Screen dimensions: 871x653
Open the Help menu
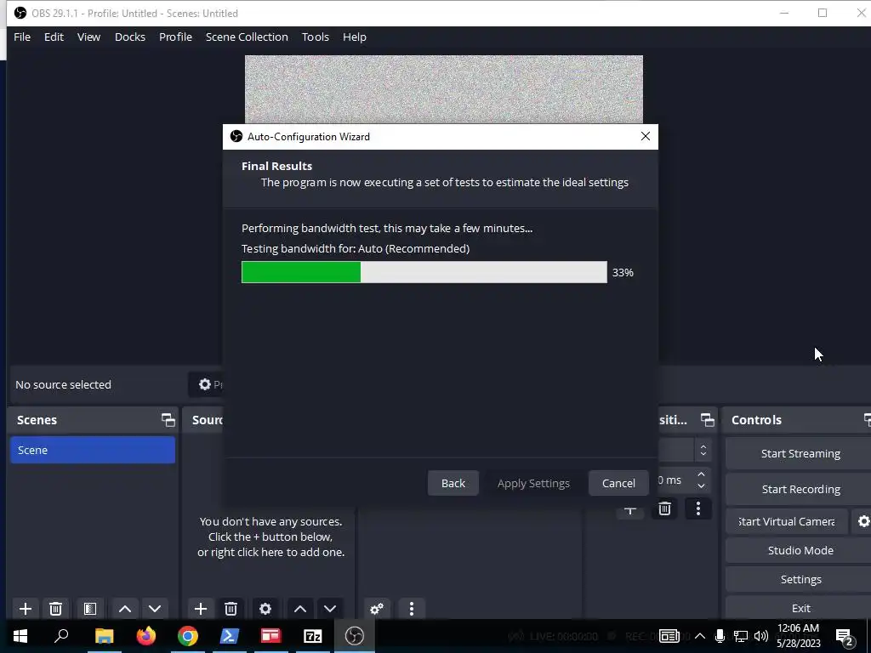pyautogui.click(x=355, y=37)
